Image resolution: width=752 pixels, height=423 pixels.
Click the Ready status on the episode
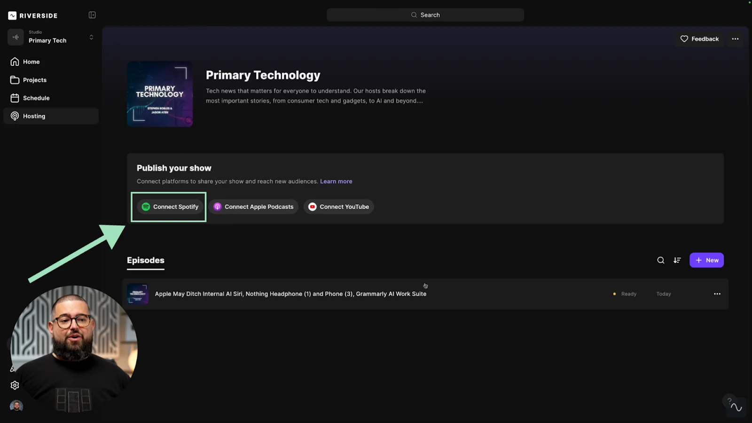coord(625,294)
